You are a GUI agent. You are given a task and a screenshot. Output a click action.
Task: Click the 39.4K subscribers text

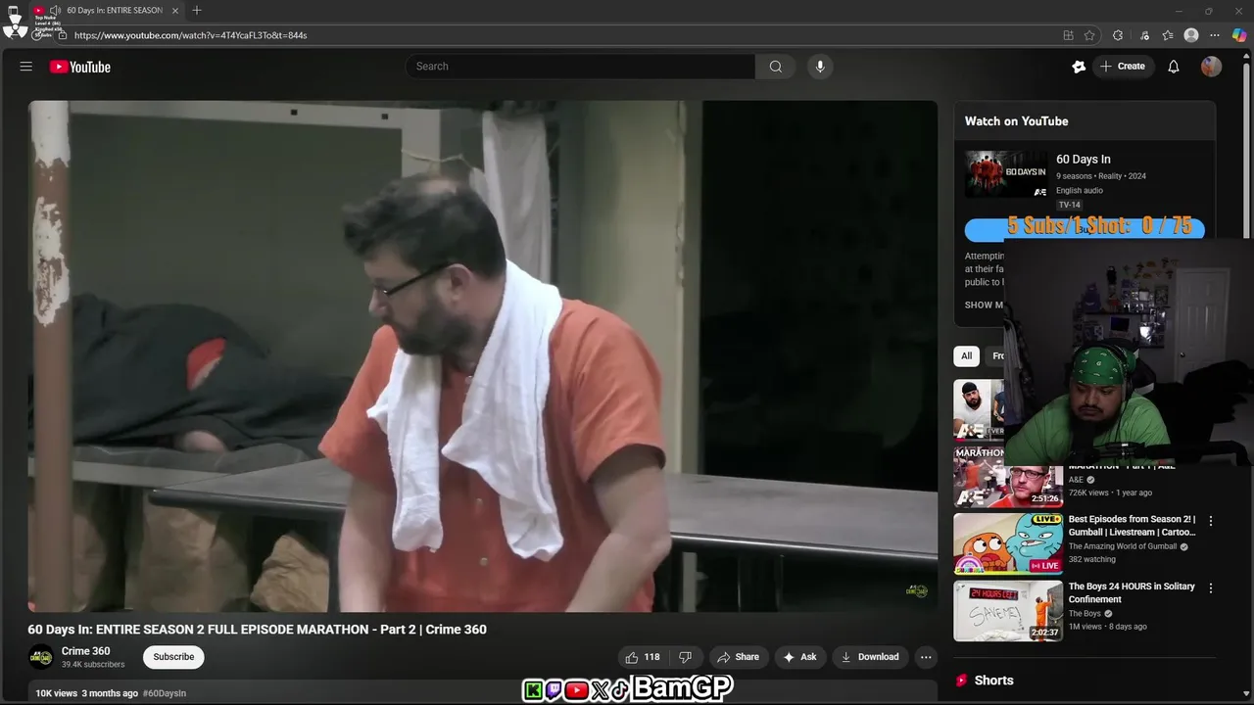coord(93,665)
